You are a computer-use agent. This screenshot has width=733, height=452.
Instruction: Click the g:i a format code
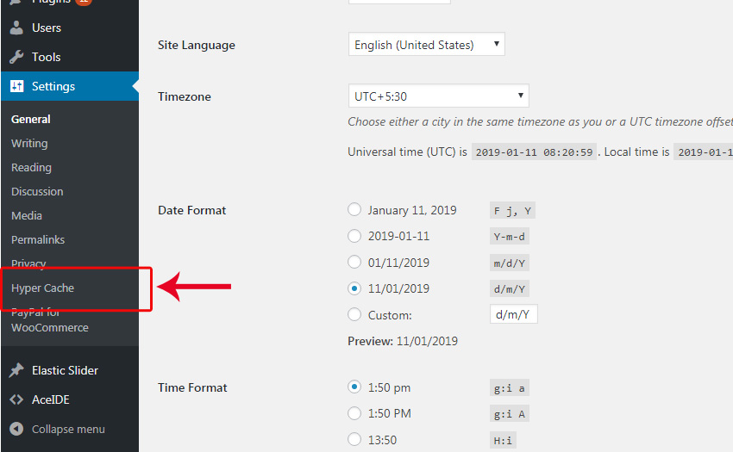(510, 388)
